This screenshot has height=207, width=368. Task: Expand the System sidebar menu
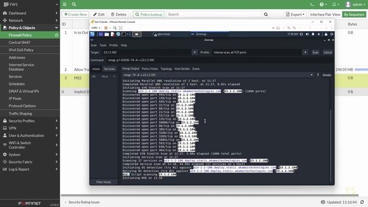click(x=30, y=155)
